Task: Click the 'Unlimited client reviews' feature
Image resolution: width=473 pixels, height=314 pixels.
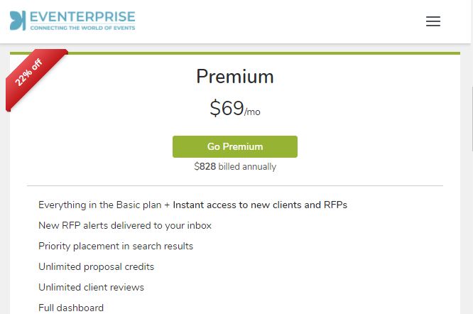Action: (91, 287)
